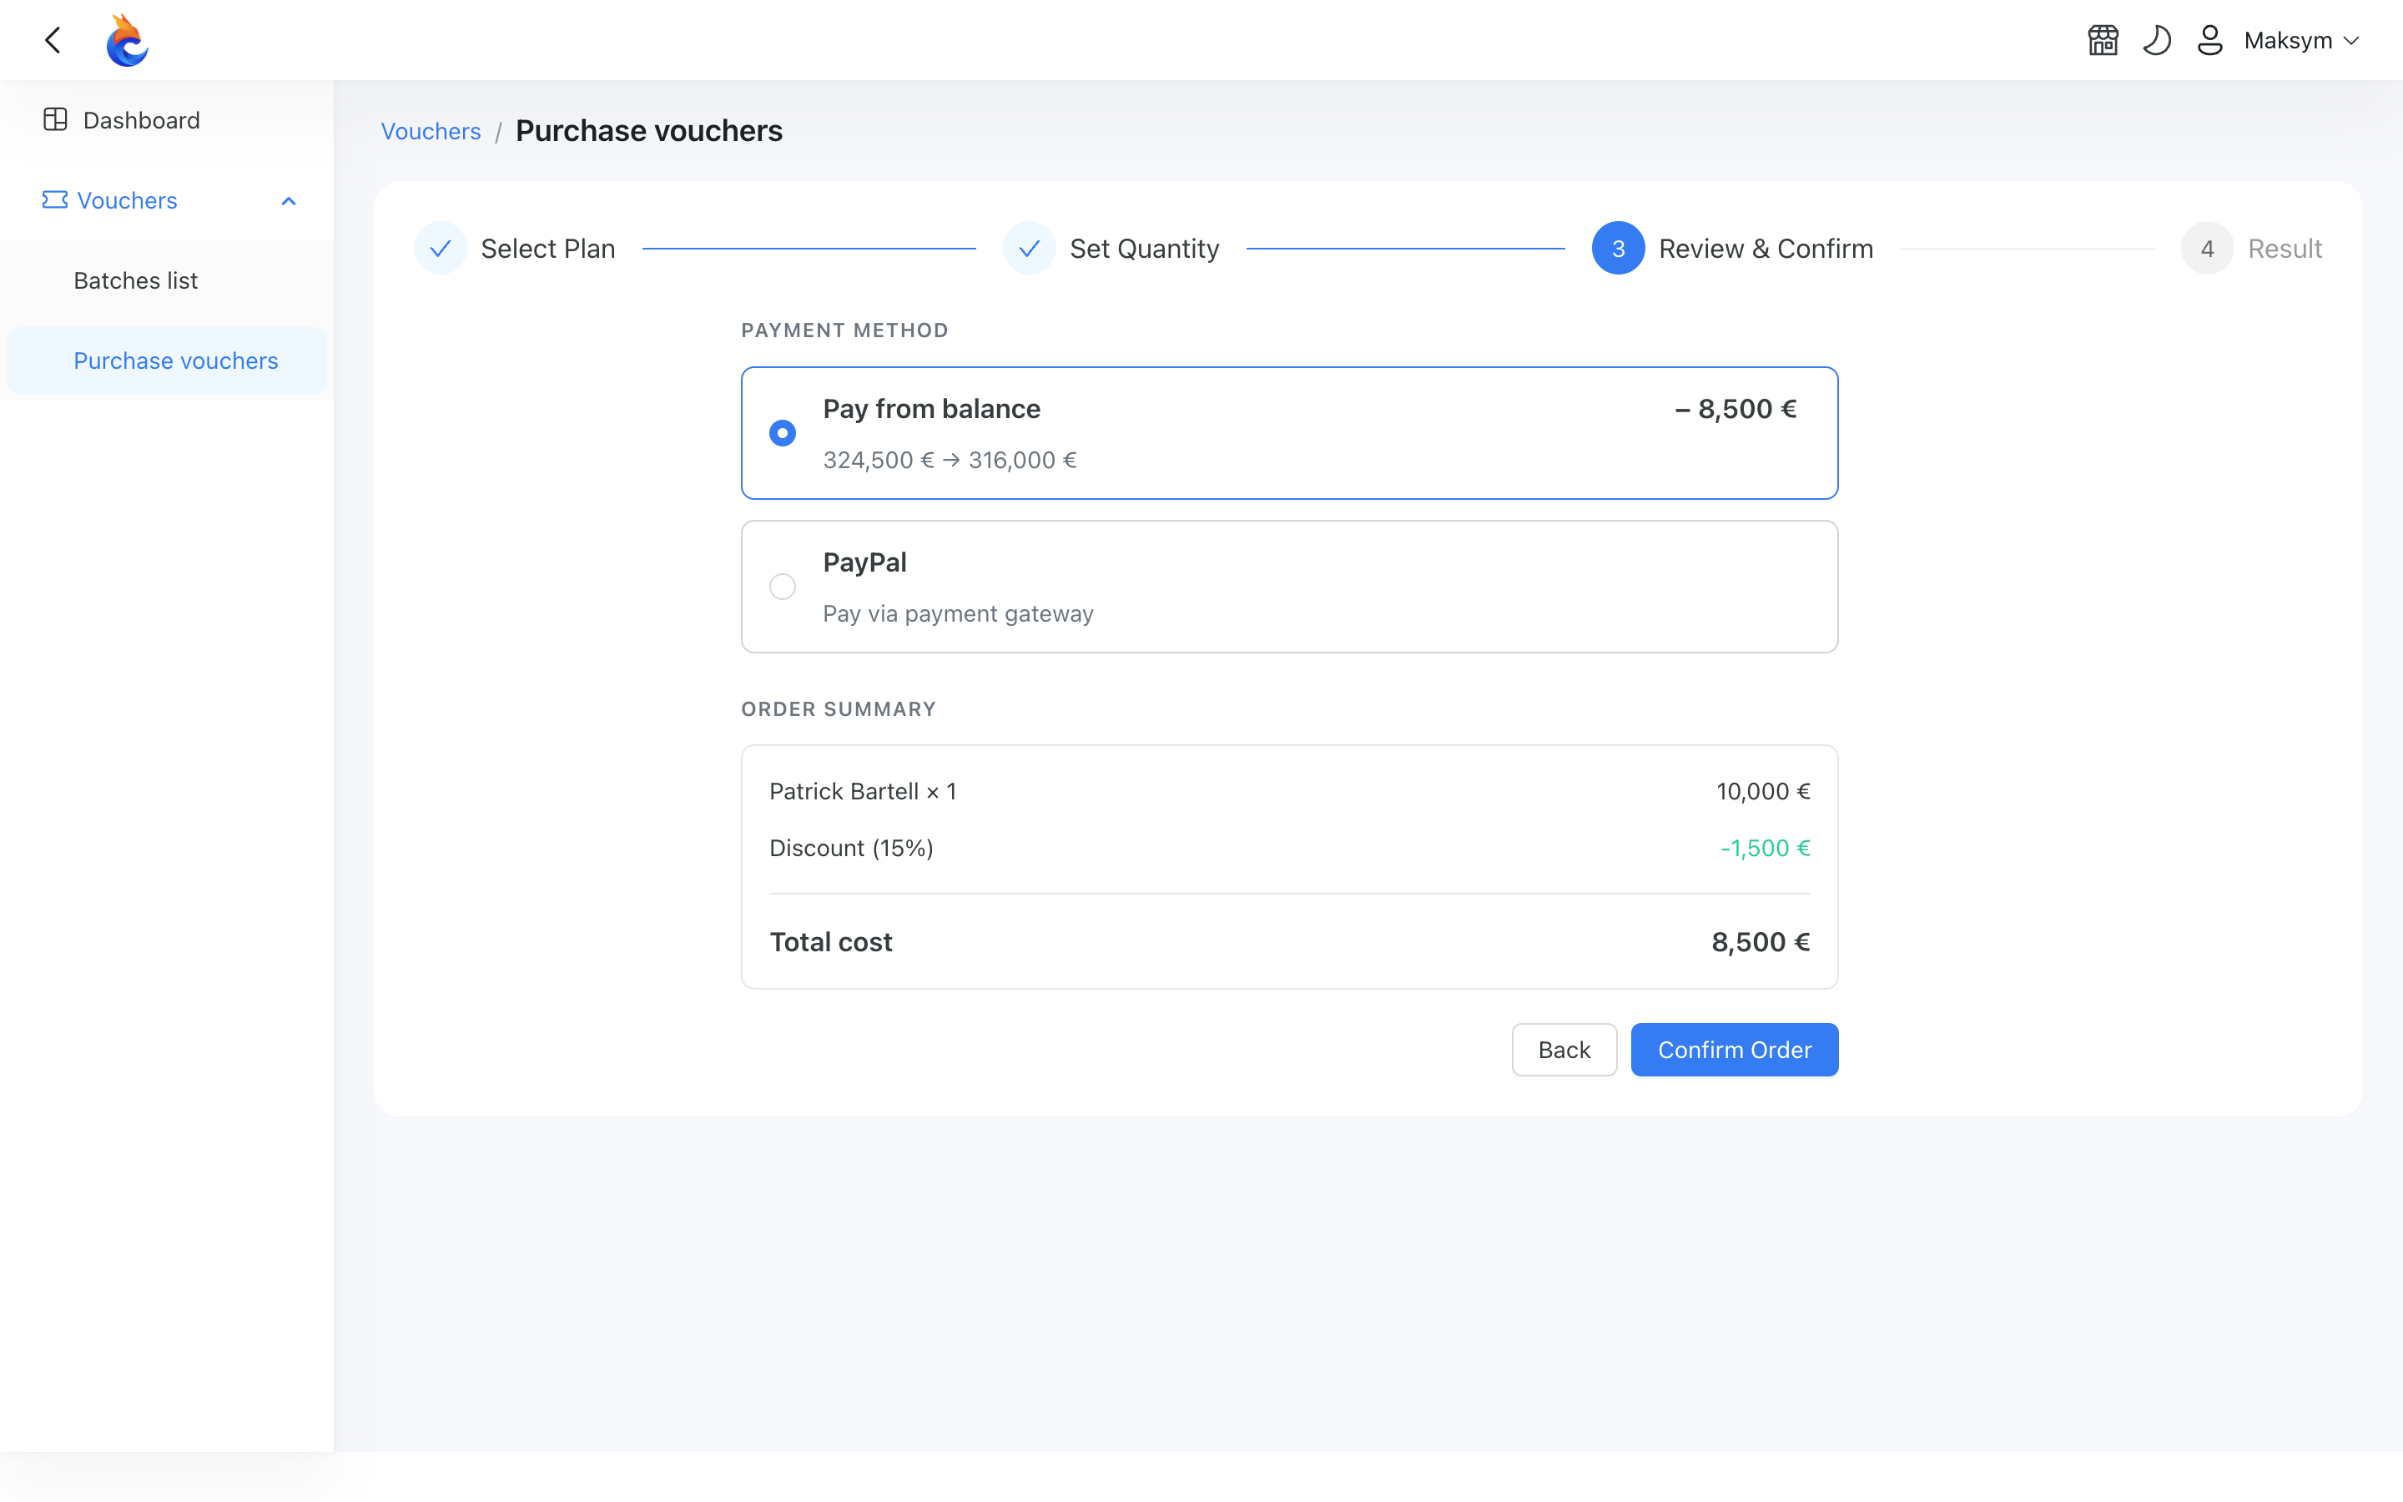Image resolution: width=2403 pixels, height=1502 pixels.
Task: Click the – 8,500 € balance deduction
Action: [x=1735, y=408]
